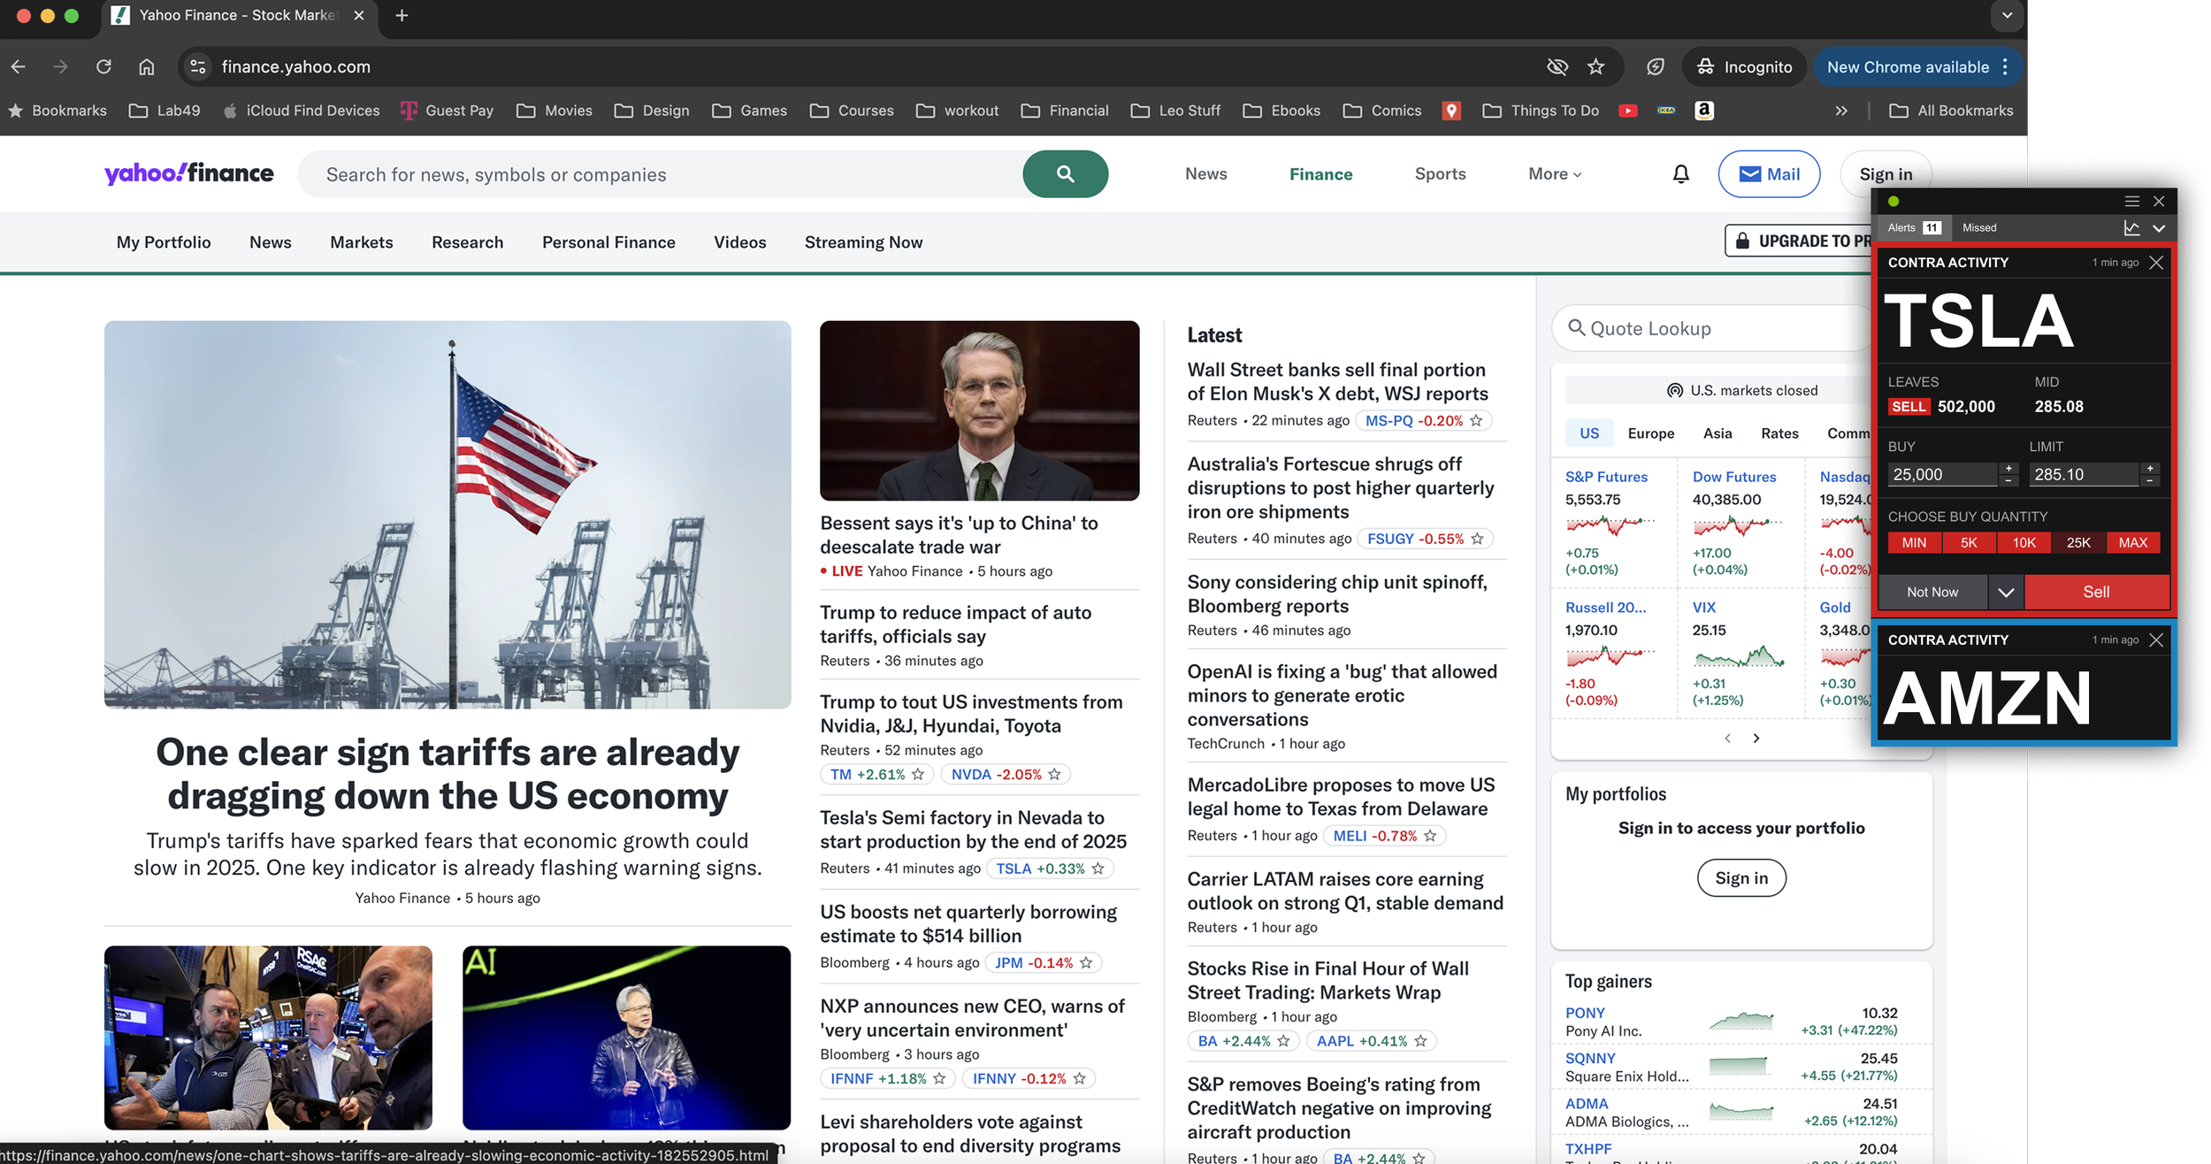Image resolution: width=2211 pixels, height=1164 pixels.
Task: Select the 10K buy quantity option
Action: pyautogui.click(x=2024, y=543)
